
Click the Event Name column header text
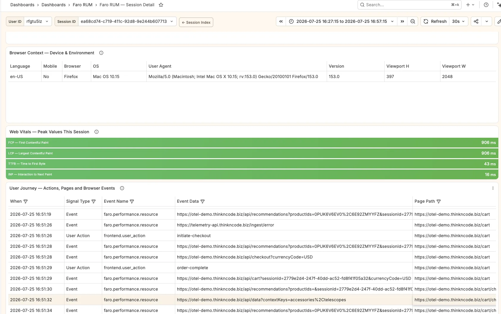(x=116, y=201)
